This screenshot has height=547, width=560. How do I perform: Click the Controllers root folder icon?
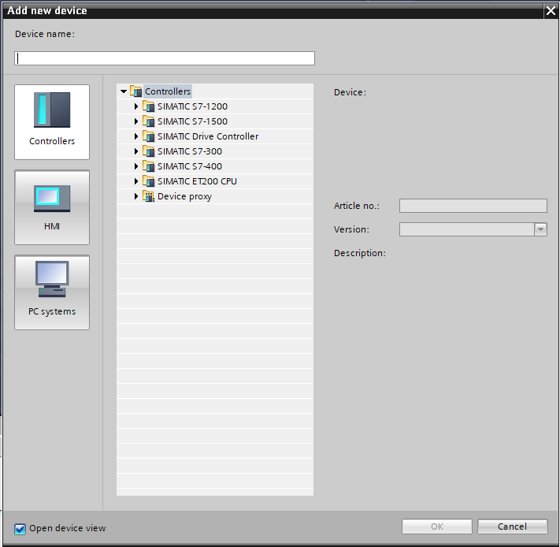click(x=135, y=91)
